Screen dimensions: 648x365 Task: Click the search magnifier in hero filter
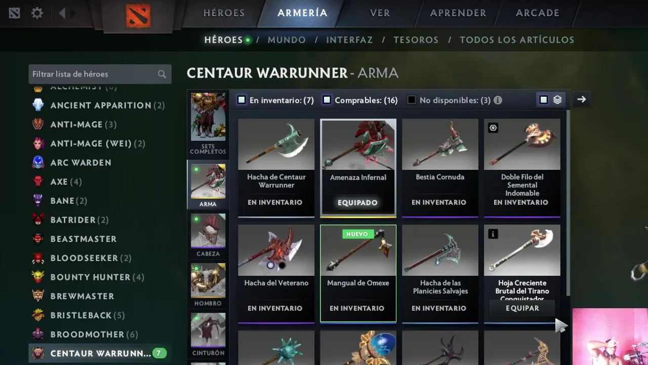161,75
